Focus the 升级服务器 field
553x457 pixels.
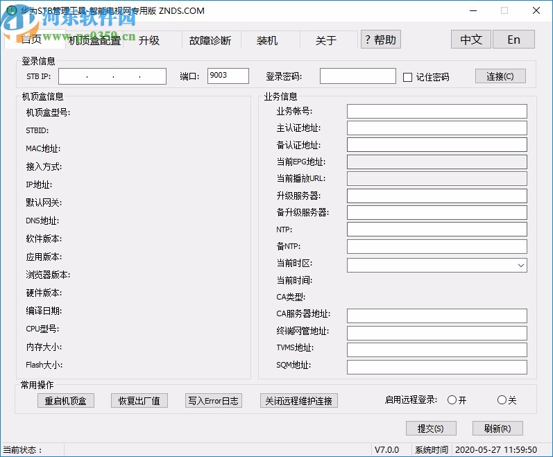click(x=436, y=196)
